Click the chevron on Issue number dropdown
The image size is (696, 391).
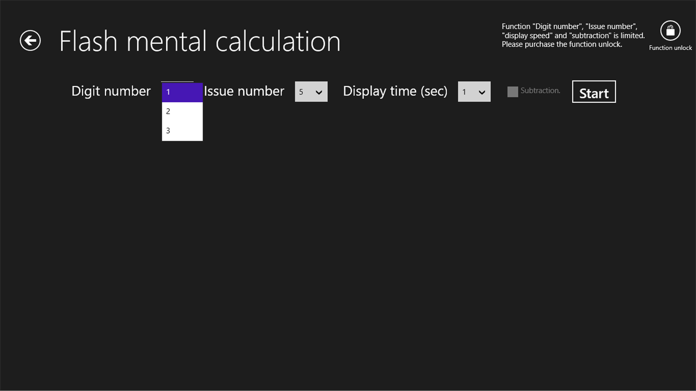319,91
